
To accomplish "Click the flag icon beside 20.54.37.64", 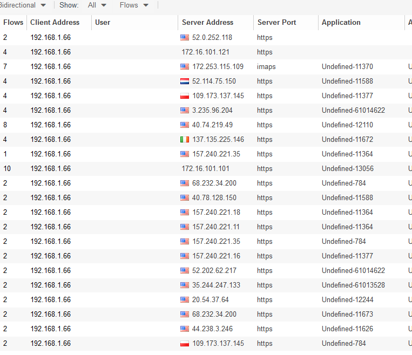I will (185, 300).
